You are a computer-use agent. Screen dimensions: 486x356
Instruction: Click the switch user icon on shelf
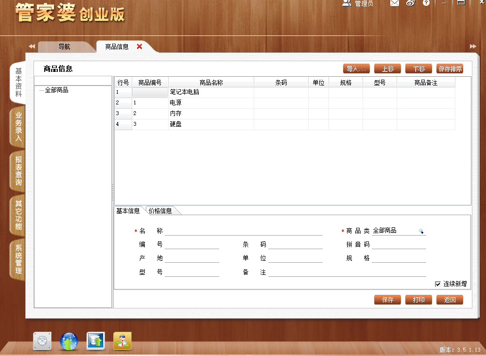(122, 341)
